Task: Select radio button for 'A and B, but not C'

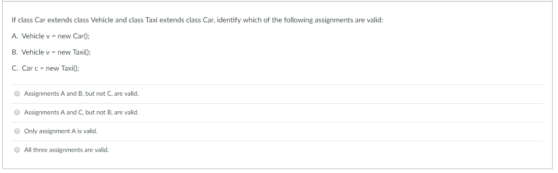Action: 17,94
